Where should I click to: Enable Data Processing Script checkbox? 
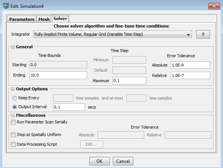click(13, 145)
